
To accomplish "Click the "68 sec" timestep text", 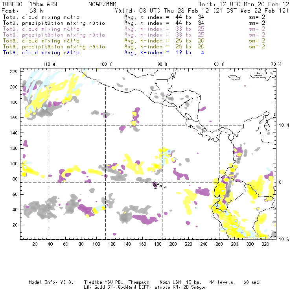I will [251, 282].
